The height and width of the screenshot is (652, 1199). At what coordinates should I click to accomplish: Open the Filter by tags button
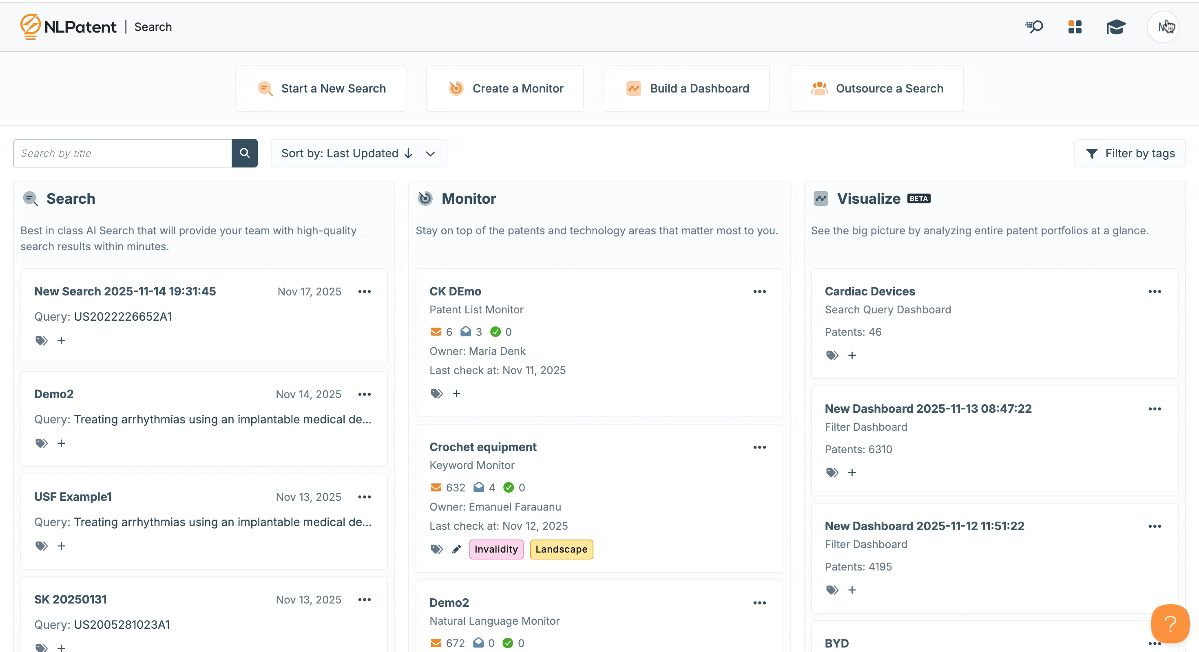1130,153
